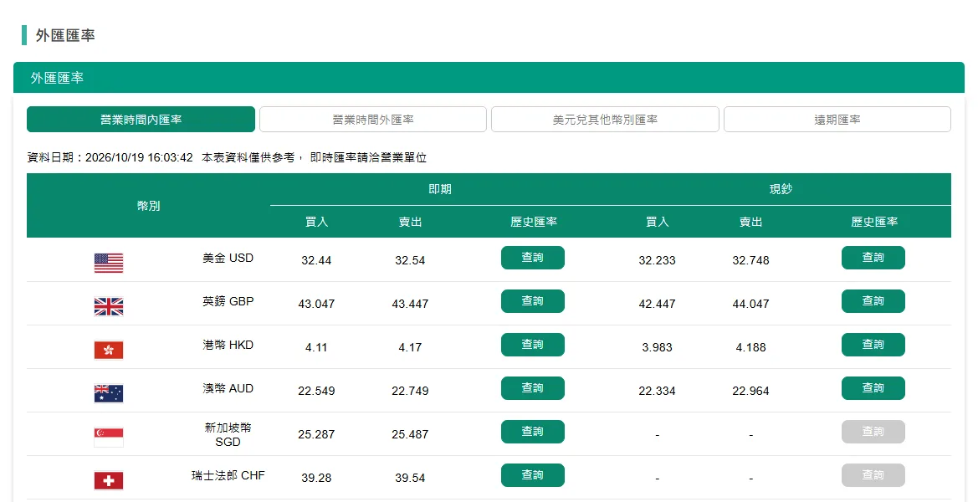Screen dimensions: 978x502
Task: Open the 美元兌其他幣別匯率 tab
Action: [x=605, y=119]
